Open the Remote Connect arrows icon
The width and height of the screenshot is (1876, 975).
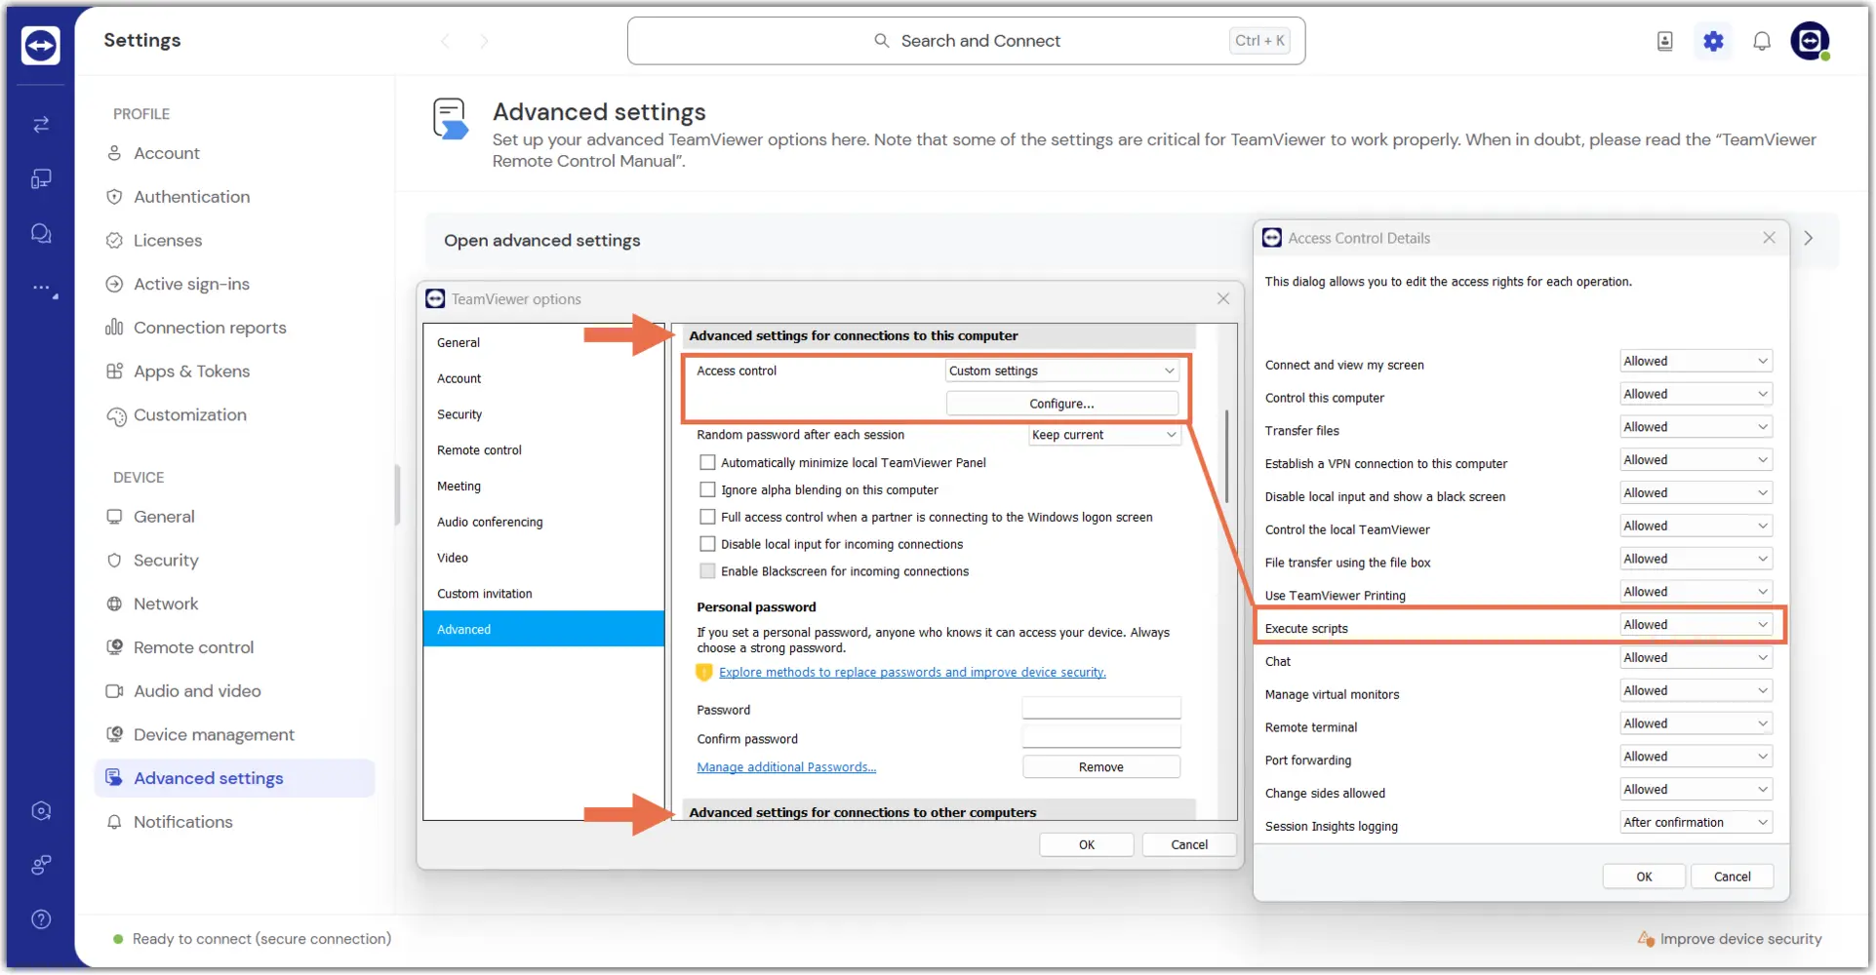click(x=41, y=125)
